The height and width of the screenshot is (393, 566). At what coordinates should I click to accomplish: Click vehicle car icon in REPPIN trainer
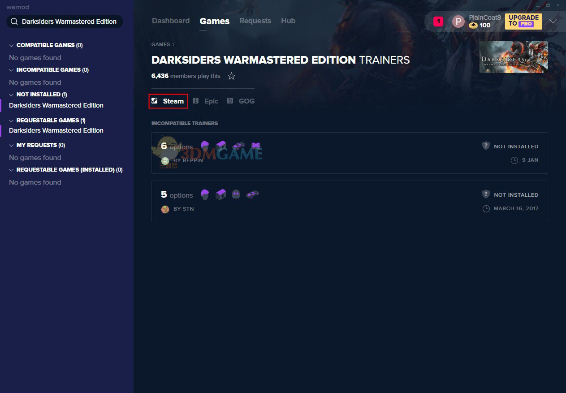[x=239, y=146]
